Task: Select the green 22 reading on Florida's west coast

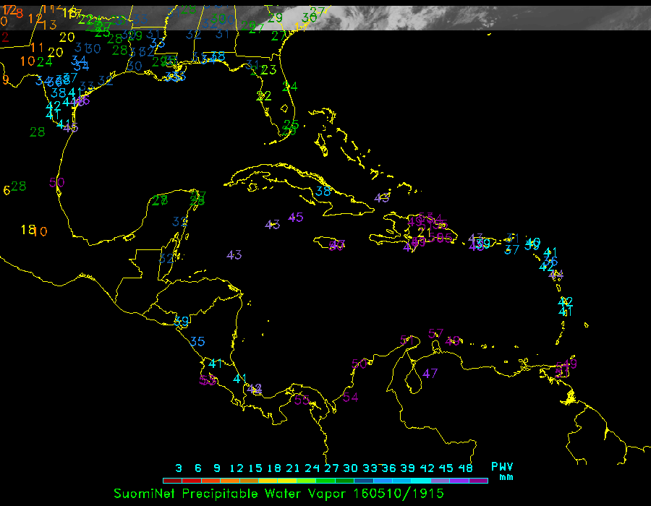Action: (x=264, y=95)
